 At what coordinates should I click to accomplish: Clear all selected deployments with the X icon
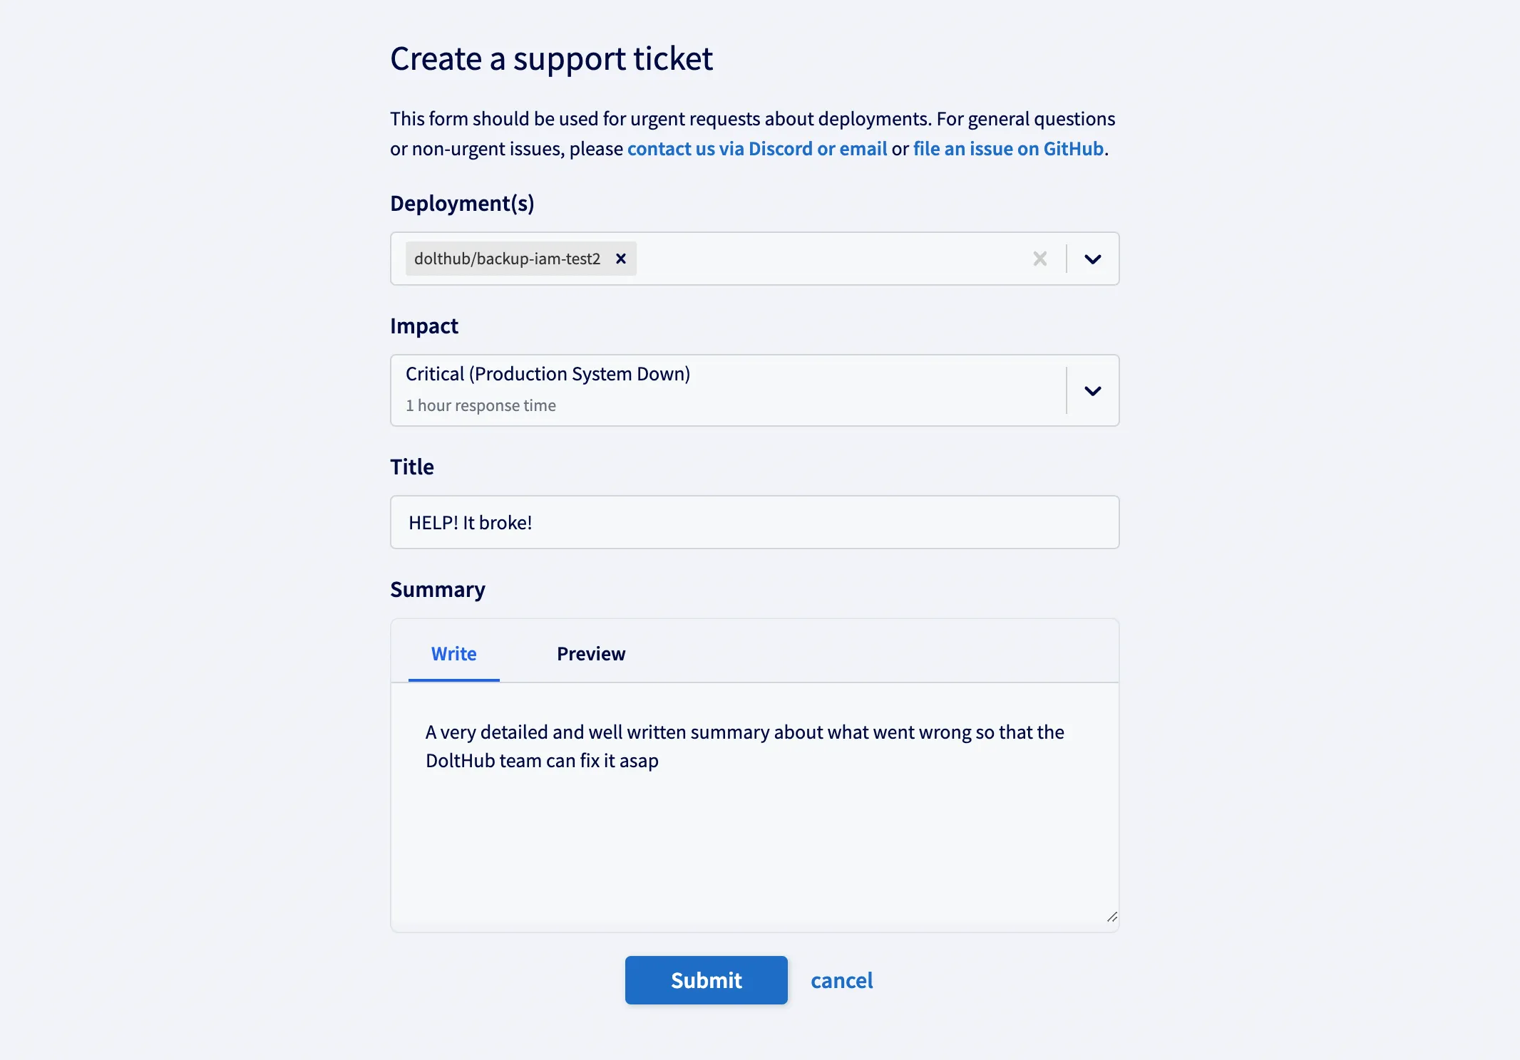(1040, 259)
